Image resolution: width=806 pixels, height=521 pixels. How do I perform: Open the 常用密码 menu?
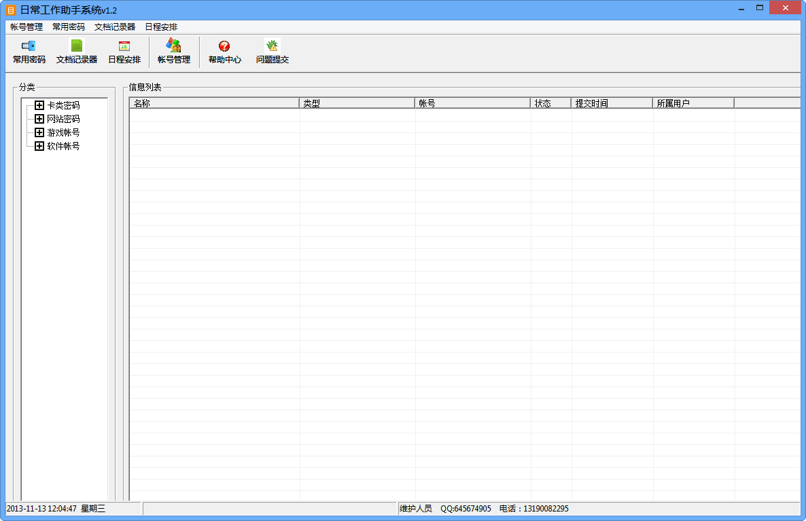69,26
